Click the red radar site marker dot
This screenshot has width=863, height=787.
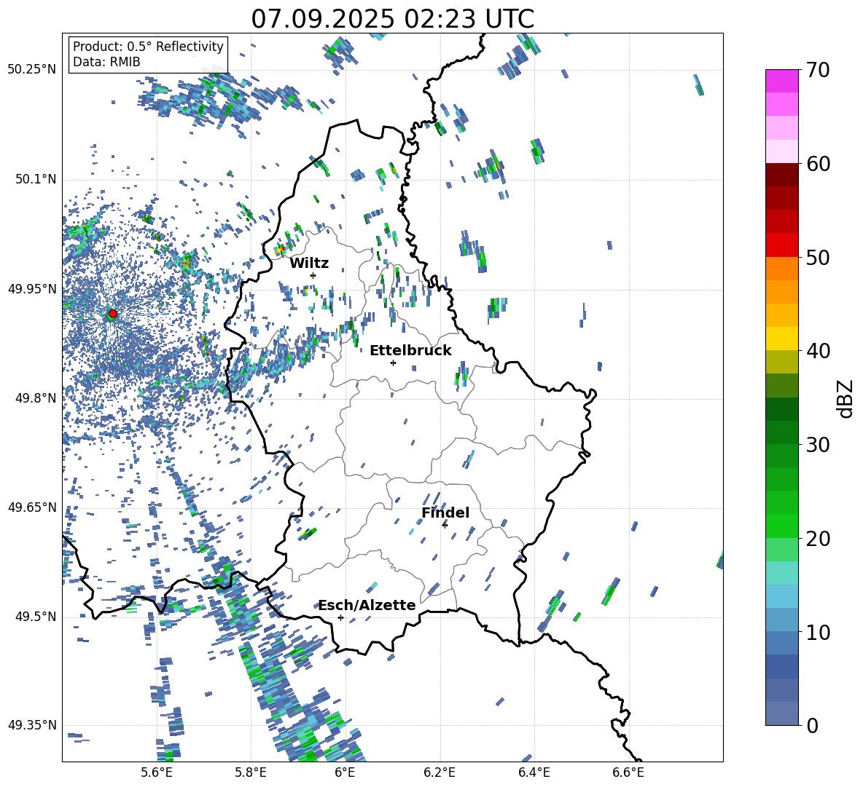tap(113, 313)
